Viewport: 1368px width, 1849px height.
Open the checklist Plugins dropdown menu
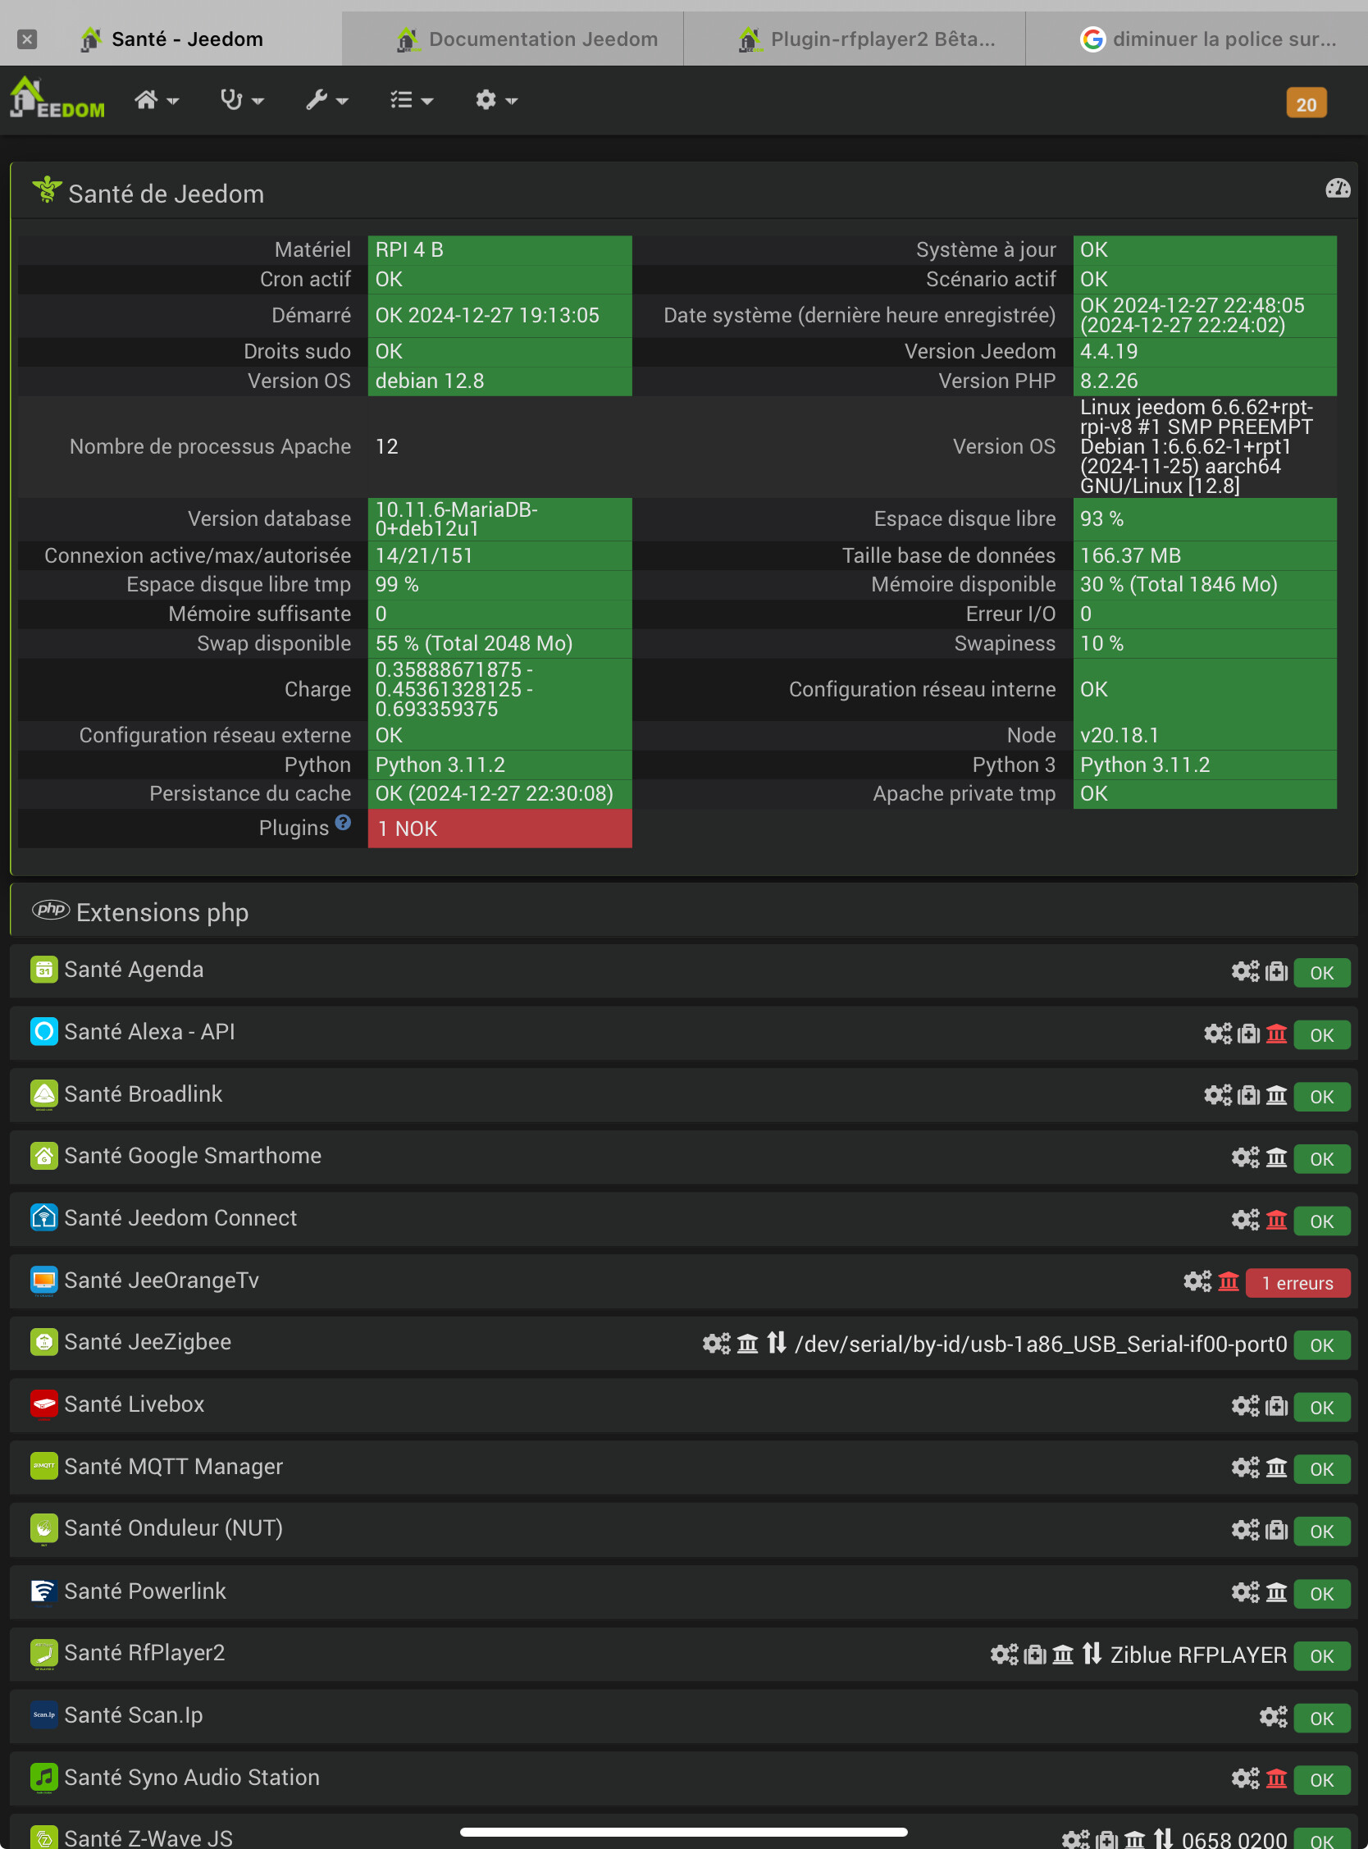pos(412,100)
